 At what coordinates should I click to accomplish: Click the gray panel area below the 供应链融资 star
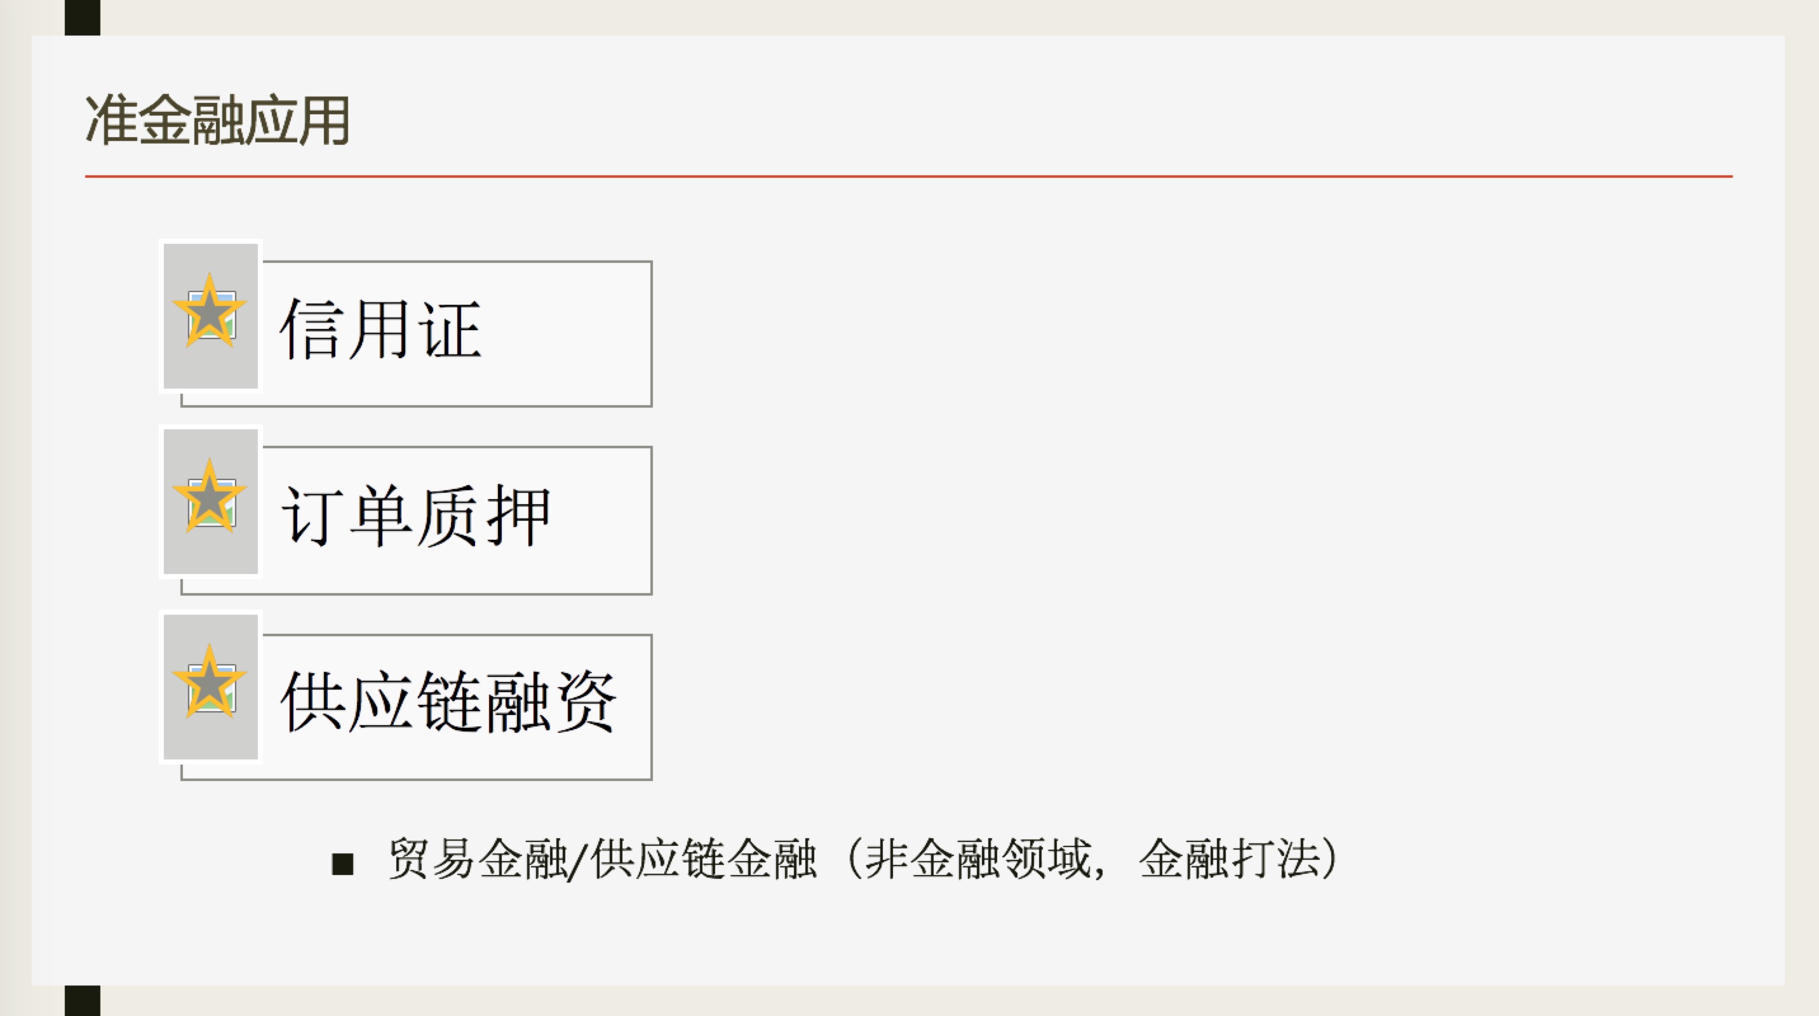pos(210,740)
